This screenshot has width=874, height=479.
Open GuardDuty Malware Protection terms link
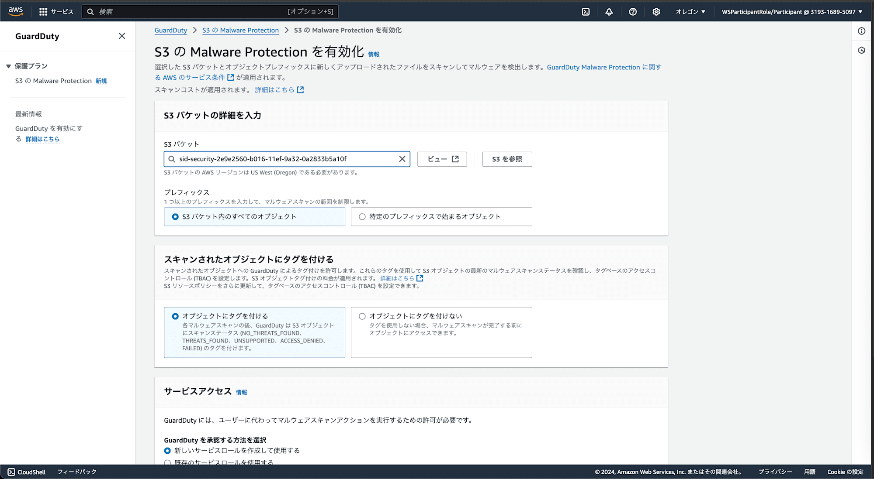pos(408,72)
